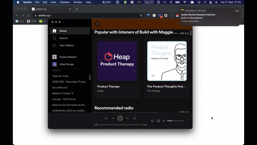Open Home in the Spotify sidebar
Screen dimensions: 257x145
click(70, 31)
